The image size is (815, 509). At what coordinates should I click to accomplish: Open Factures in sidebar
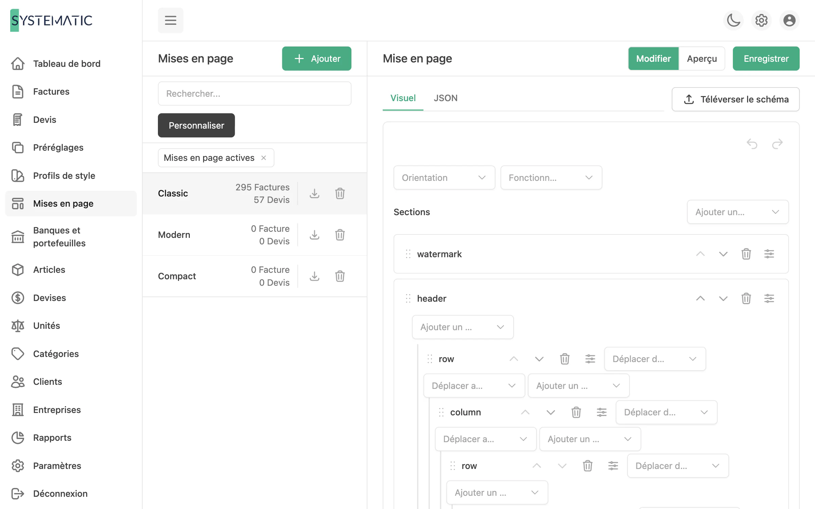click(71, 92)
